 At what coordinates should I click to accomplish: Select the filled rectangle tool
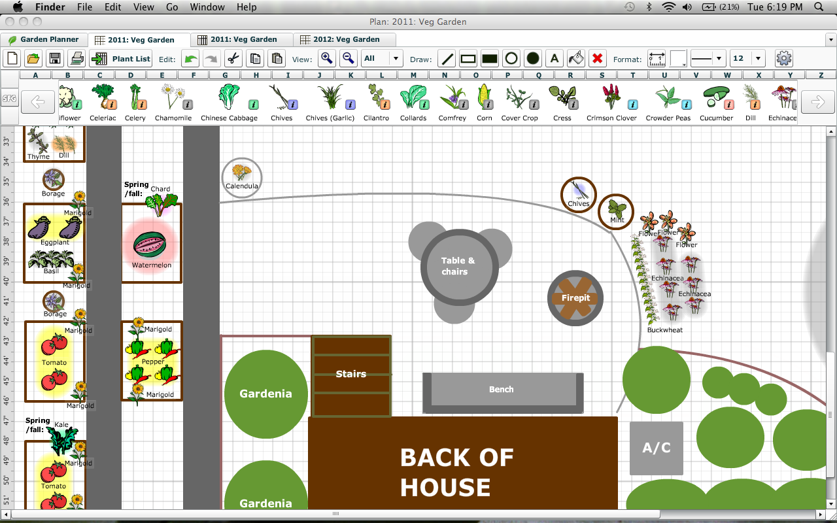[490, 59]
